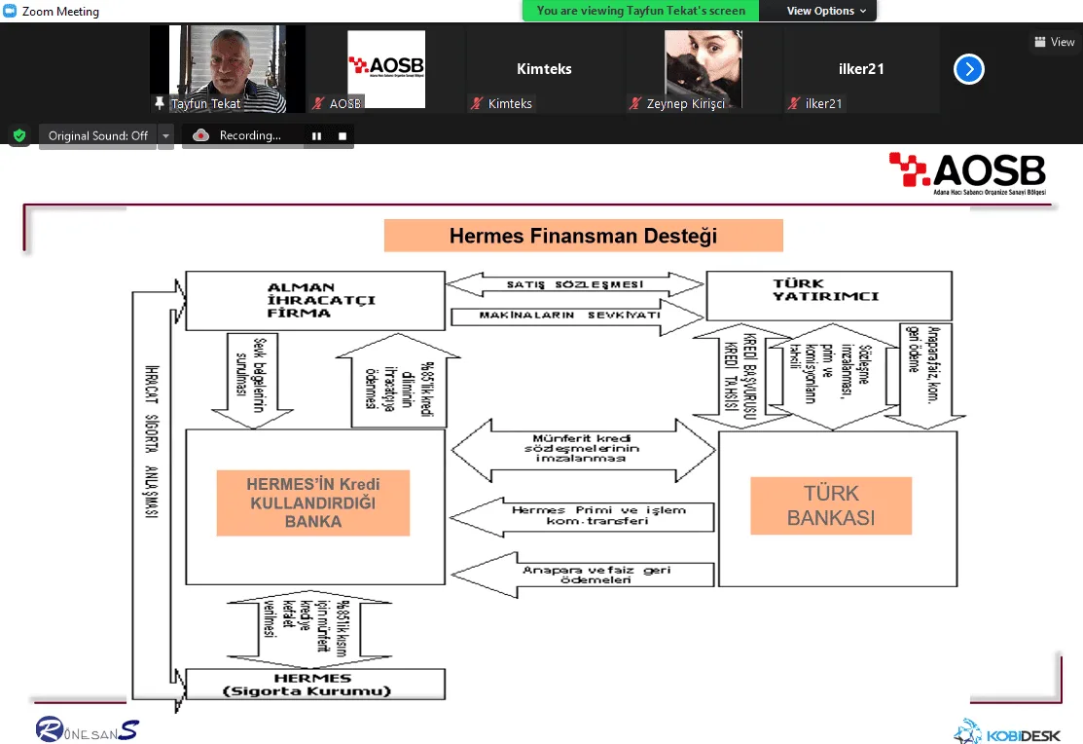
Task: Click the vertical 'İHRACAT SİGORTA ANLAŞMASI' label
Action: (151, 441)
